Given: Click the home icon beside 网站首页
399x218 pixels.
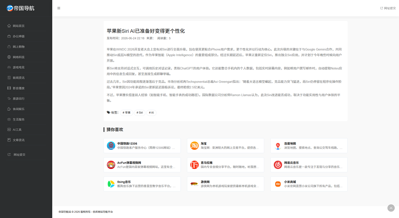Looking at the screenshot, I should tap(9, 26).
